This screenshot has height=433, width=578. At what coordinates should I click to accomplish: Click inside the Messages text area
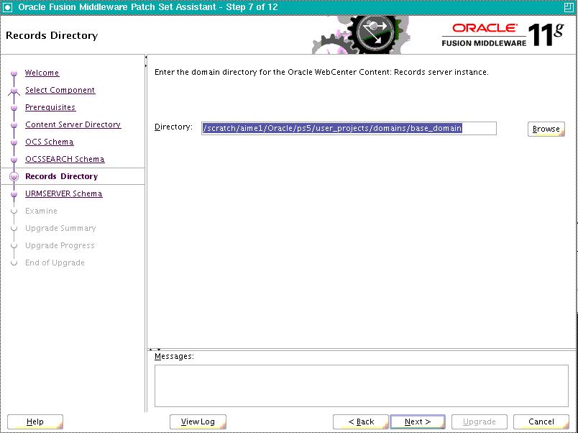(361, 386)
